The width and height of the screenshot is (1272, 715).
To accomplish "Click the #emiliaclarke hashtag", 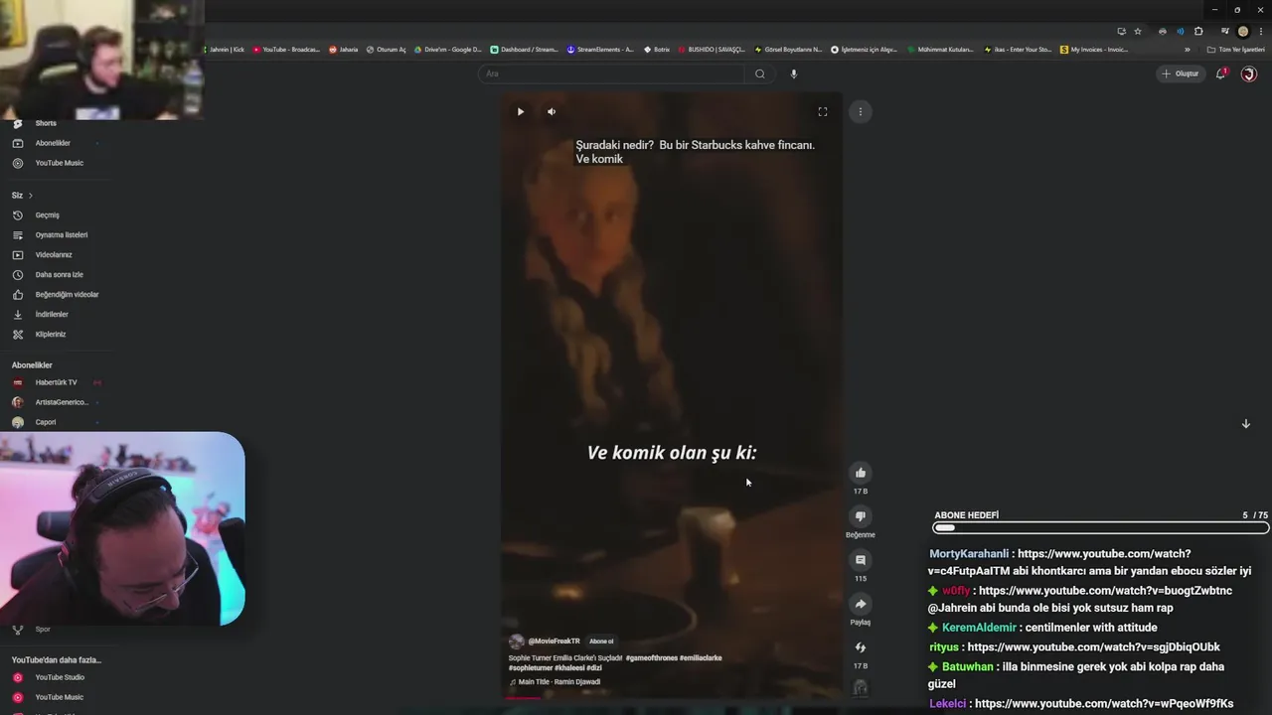I will point(701,658).
